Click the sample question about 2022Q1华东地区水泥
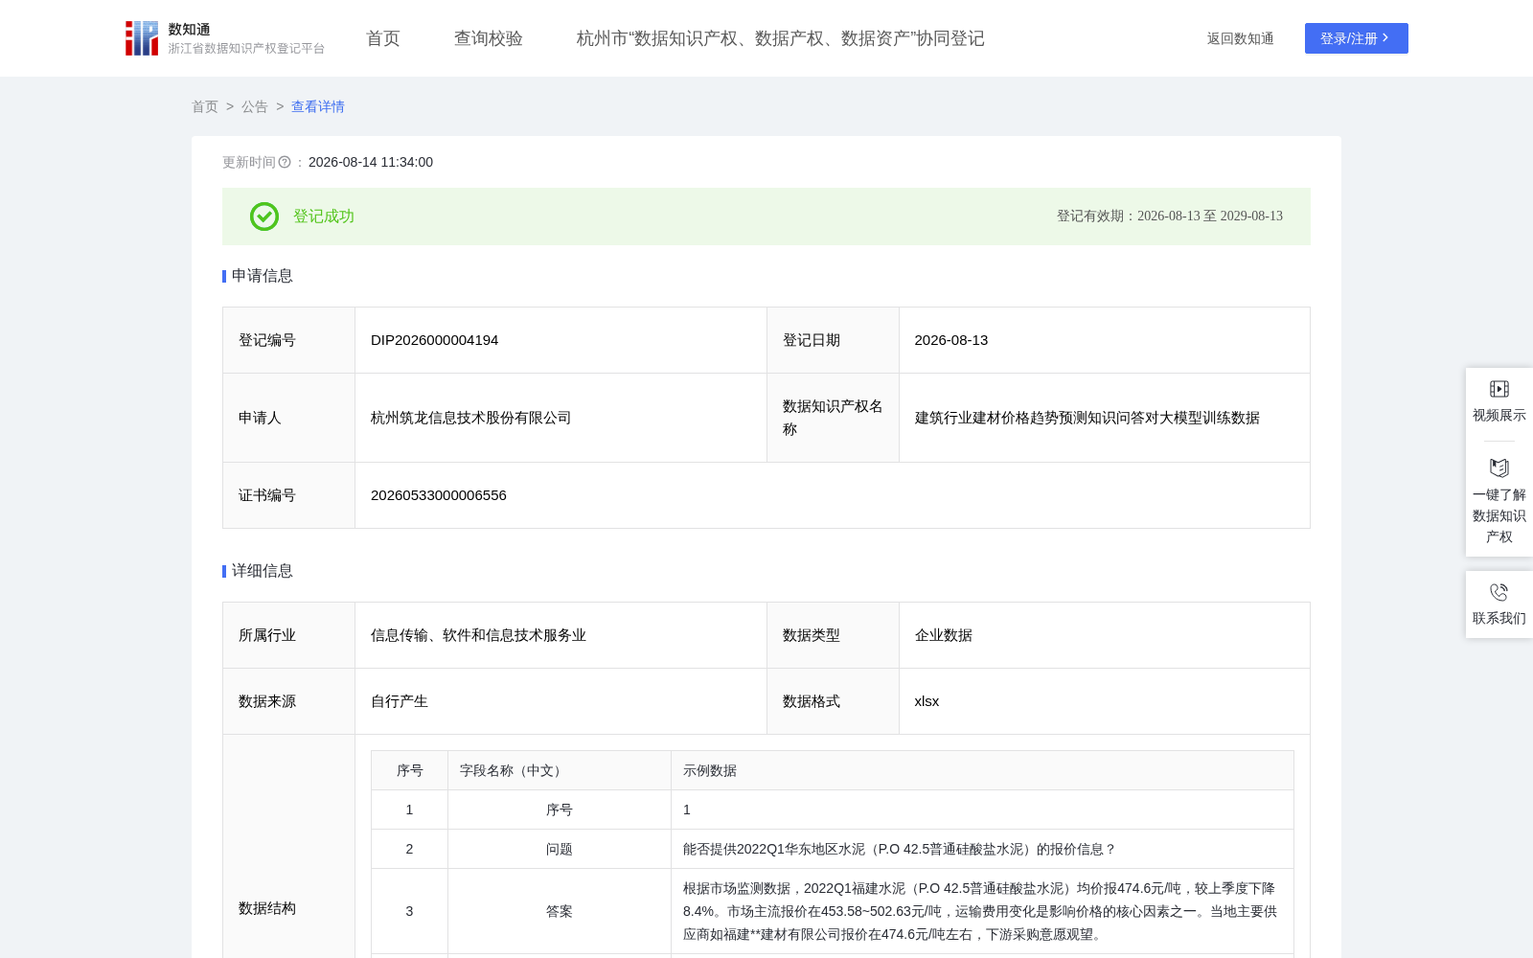The width and height of the screenshot is (1533, 958). point(900,849)
